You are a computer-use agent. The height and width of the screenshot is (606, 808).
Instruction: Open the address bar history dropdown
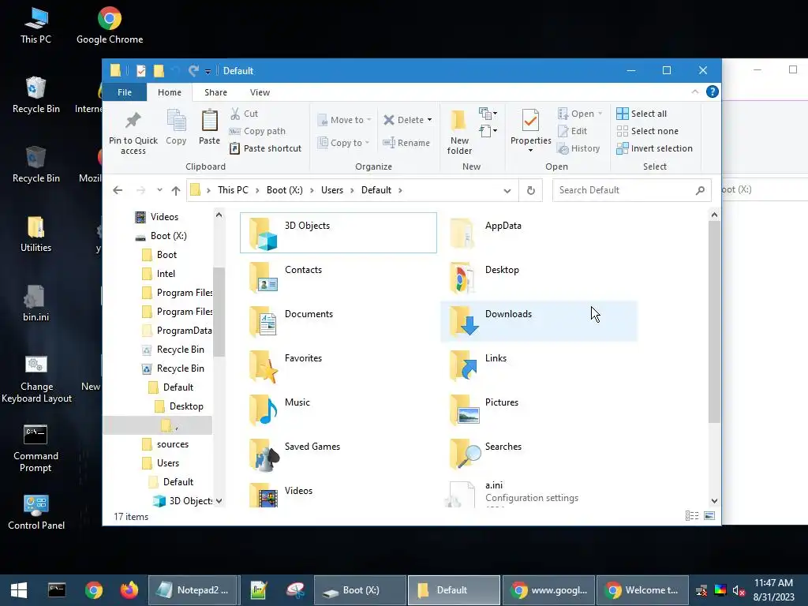[x=507, y=191]
